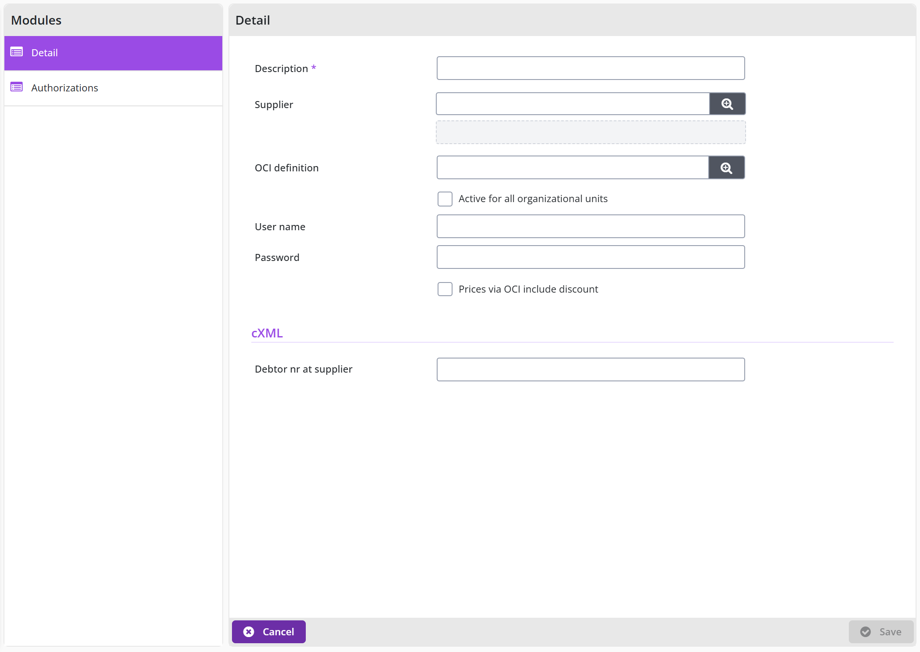Focus the Supplier input field
This screenshot has height=652, width=920.
click(x=573, y=104)
